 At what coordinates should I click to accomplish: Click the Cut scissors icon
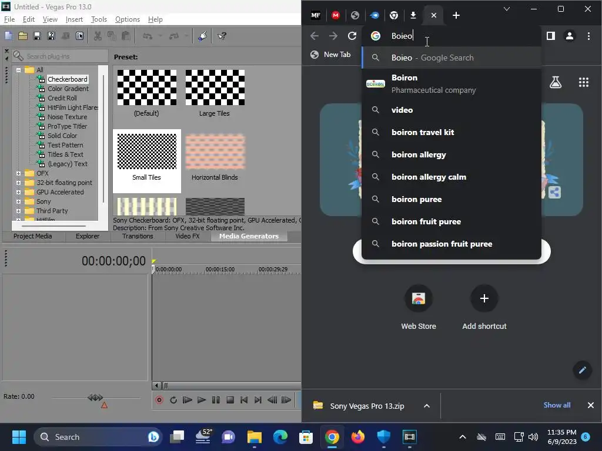98,36
